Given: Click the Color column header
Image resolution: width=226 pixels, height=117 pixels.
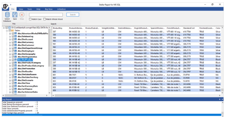Looking at the screenshot, I should (x=218, y=28).
